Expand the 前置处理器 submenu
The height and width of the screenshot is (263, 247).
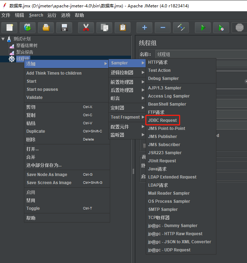[127, 82]
